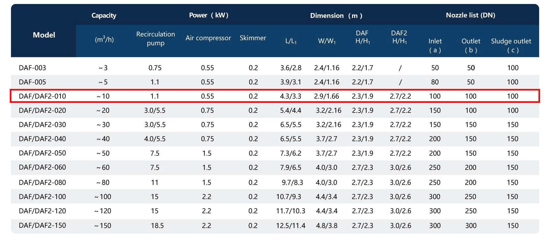
Task: Select the highlighted DAF/DAF2-010 model name
Action: 42,96
